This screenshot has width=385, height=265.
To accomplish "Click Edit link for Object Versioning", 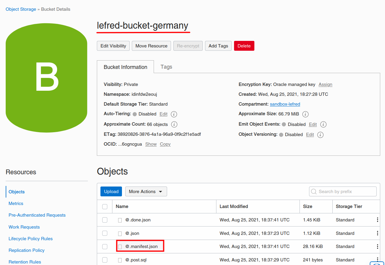I will (x=310, y=135).
